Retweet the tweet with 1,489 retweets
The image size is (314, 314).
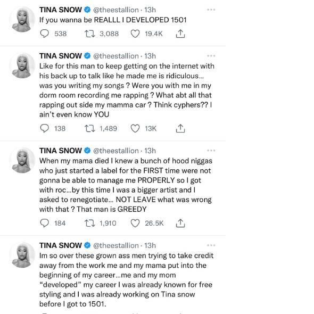coord(89,128)
